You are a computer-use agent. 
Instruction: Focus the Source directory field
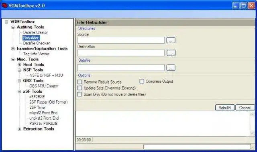(121, 40)
